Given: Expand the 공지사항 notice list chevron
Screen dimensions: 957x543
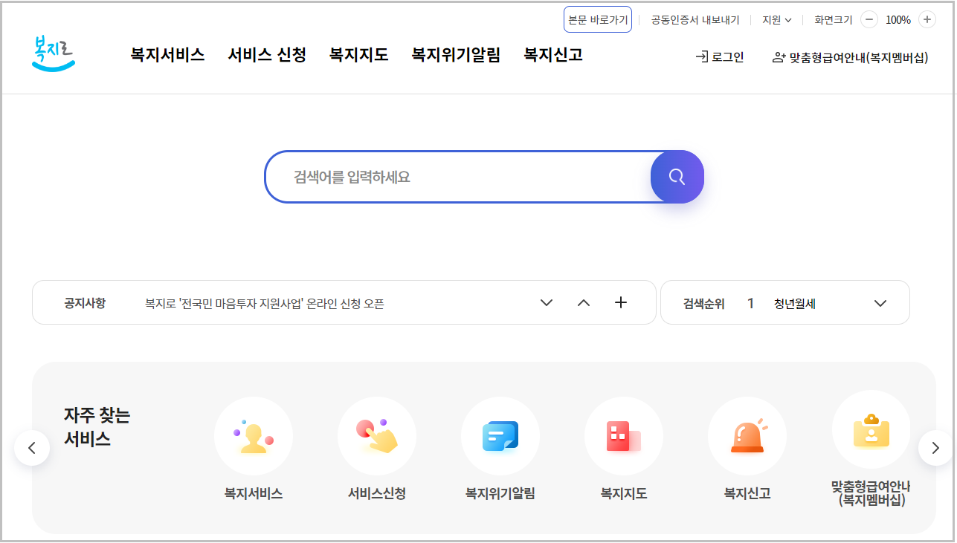Looking at the screenshot, I should (547, 302).
